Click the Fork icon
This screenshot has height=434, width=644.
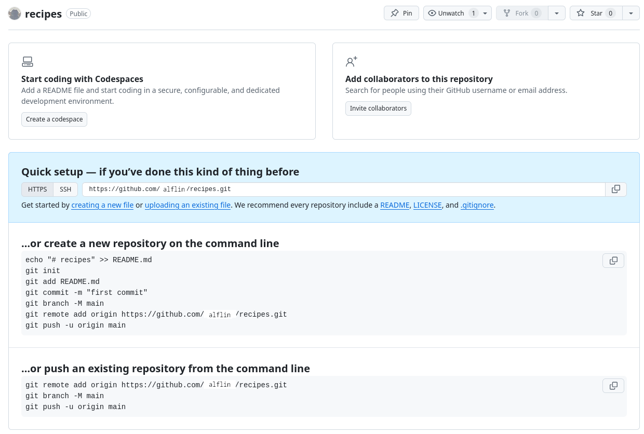point(506,13)
